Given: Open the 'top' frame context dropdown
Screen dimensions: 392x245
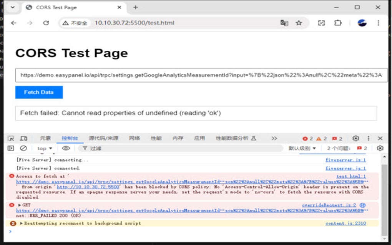Looking at the screenshot, I should (43, 148).
